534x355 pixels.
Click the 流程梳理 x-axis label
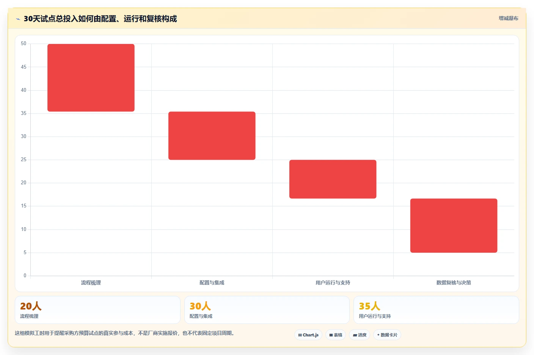[x=91, y=283]
